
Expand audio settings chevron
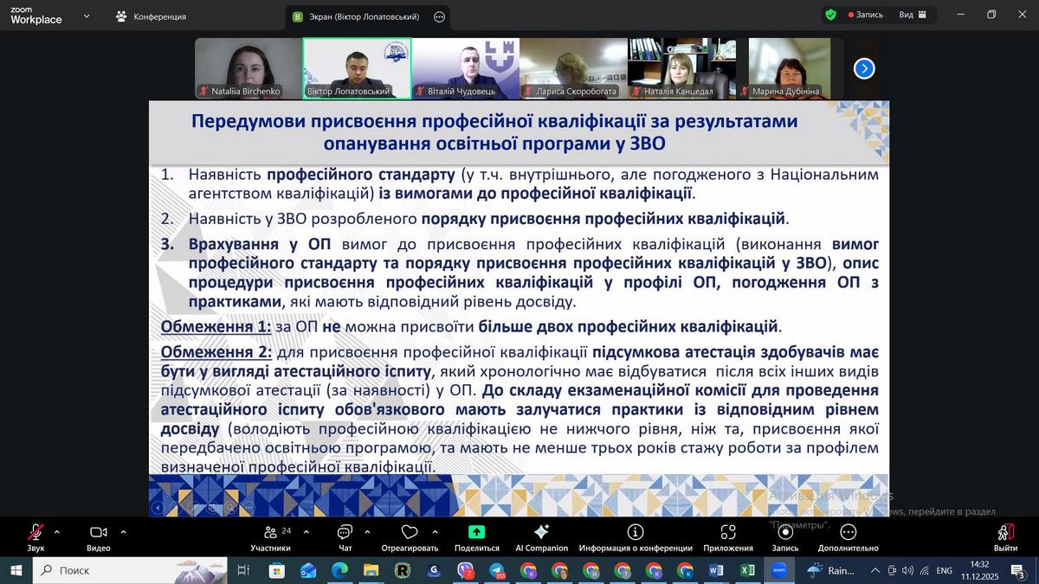pyautogui.click(x=57, y=532)
